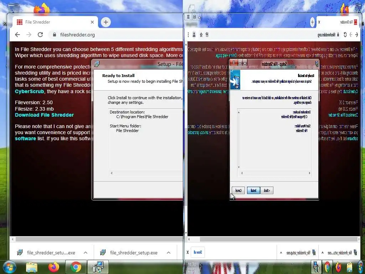Click the reload icon in the mirrored Chrome window
This screenshot has height=274, width=365.
click(345, 35)
